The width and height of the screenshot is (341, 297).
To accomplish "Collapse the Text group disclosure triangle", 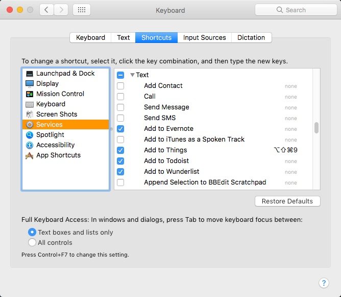I will pyautogui.click(x=132, y=75).
